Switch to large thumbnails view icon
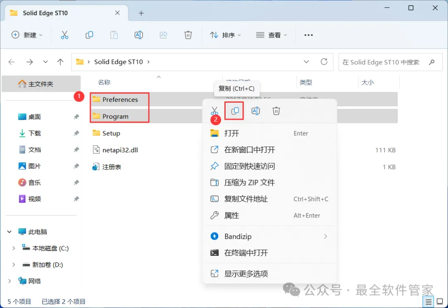Image resolution: width=448 pixels, height=308 pixels. click(x=440, y=301)
